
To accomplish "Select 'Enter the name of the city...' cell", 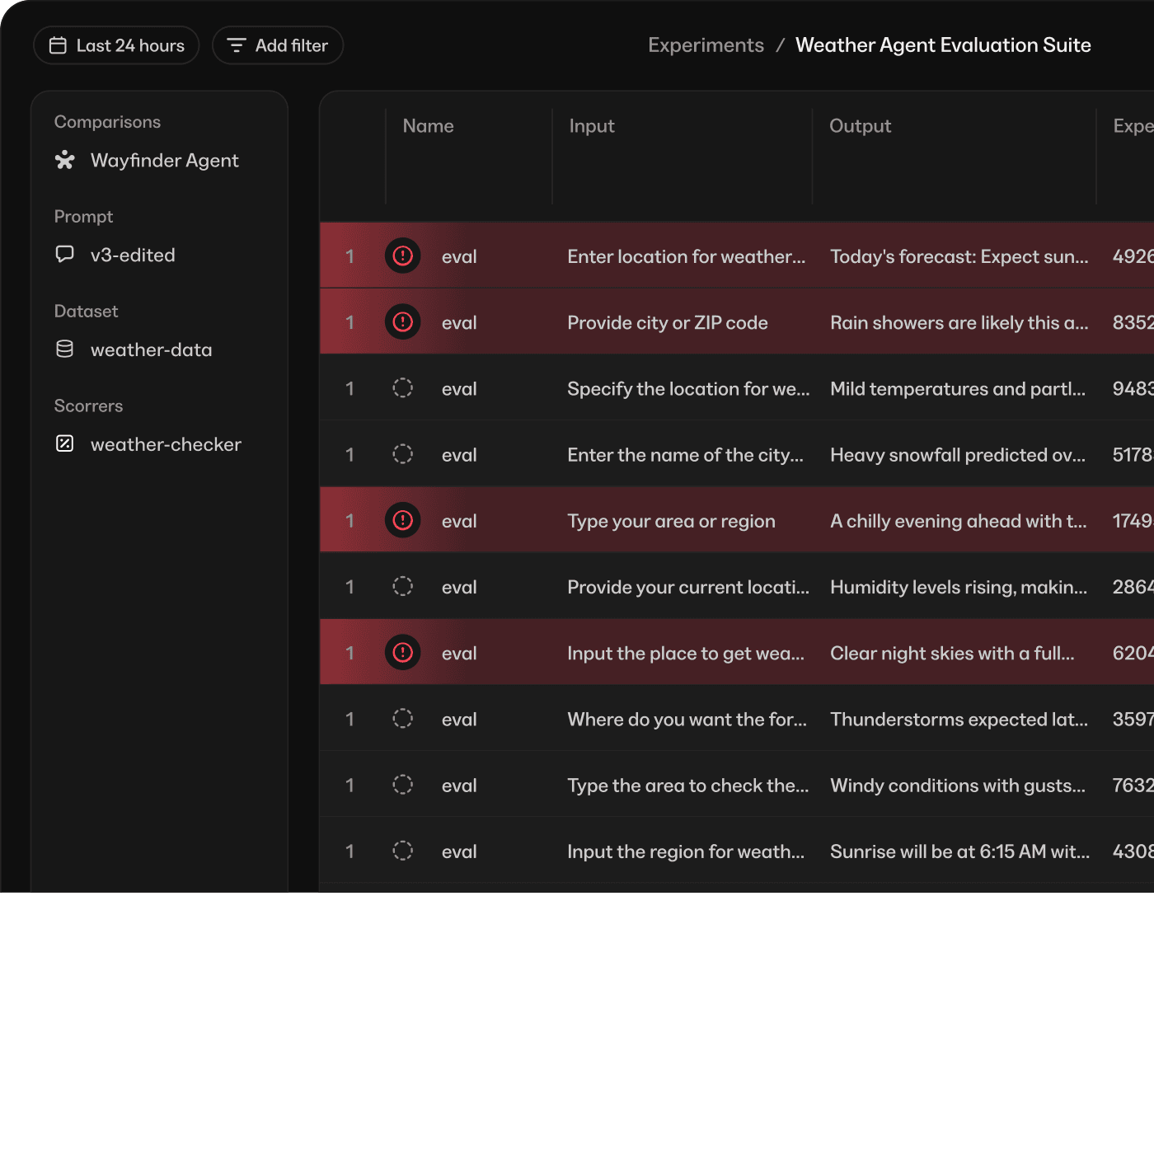I will [x=685, y=455].
